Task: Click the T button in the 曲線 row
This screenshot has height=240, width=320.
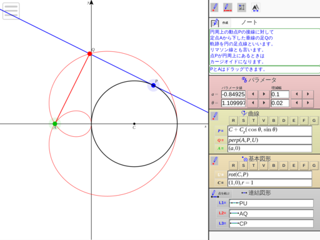Action: pyautogui.click(x=254, y=121)
